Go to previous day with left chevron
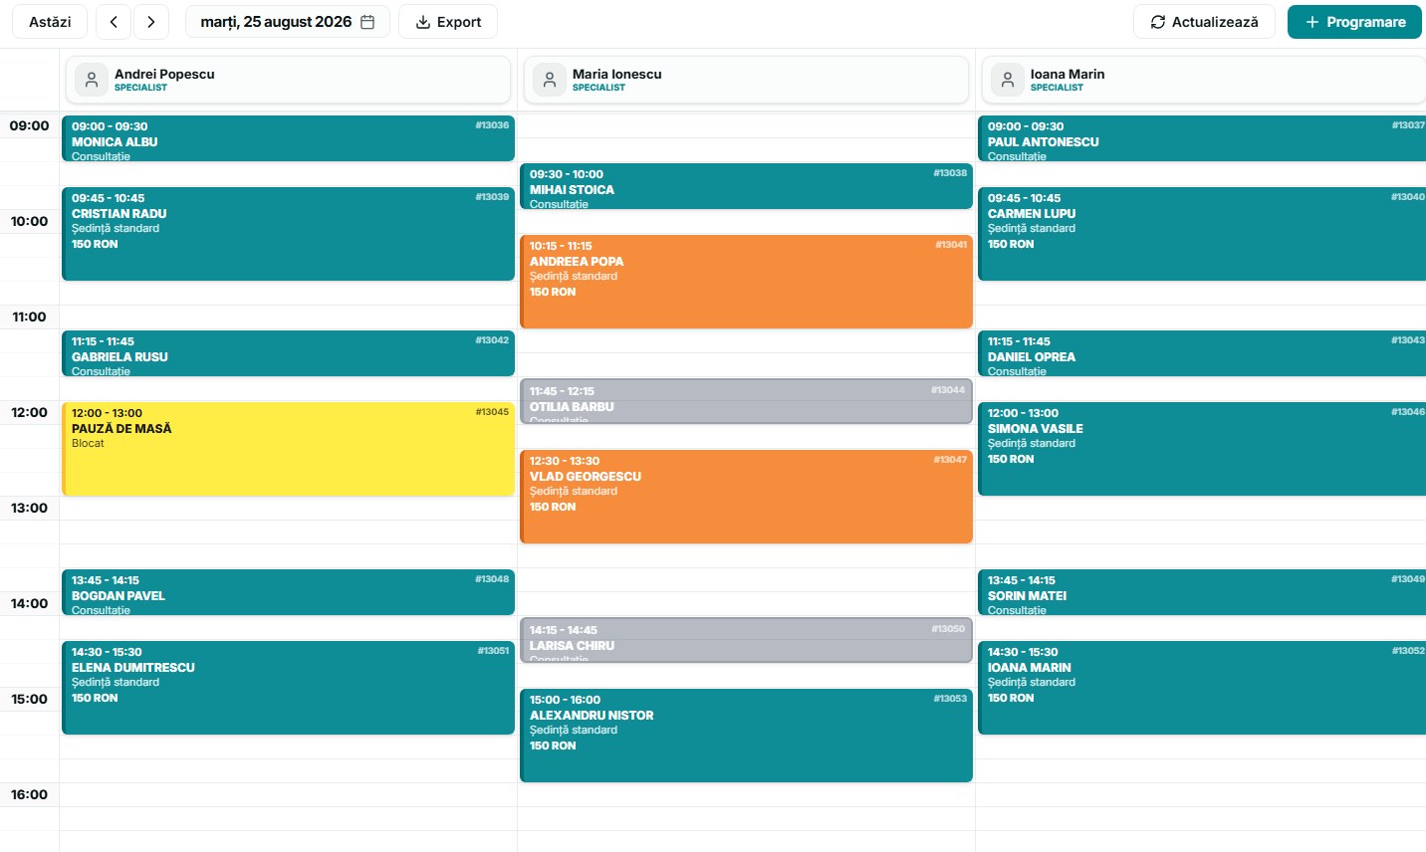Image resolution: width=1426 pixels, height=852 pixels. coord(114,22)
